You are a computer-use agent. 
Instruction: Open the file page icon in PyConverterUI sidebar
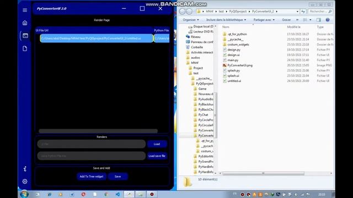pyautogui.click(x=25, y=48)
